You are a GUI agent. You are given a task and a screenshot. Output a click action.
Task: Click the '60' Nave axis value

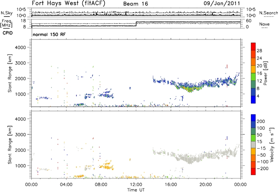pos(249,21)
